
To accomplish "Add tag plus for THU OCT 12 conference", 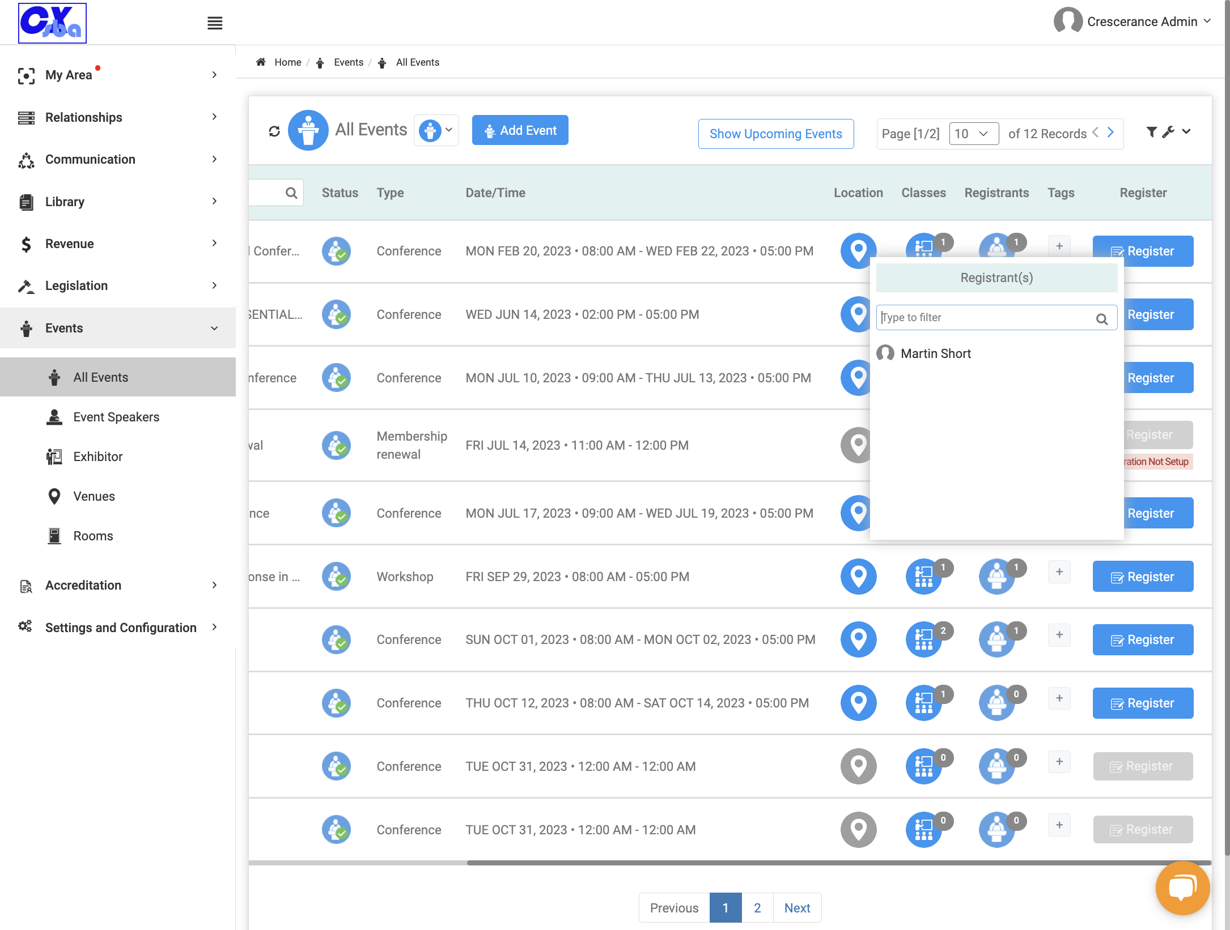I will 1059,698.
